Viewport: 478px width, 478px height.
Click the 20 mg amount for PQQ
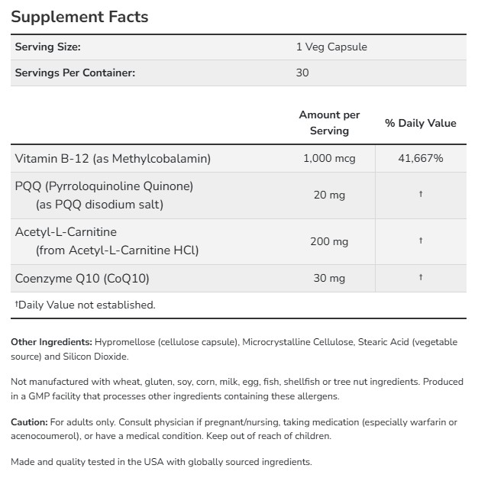pos(329,195)
